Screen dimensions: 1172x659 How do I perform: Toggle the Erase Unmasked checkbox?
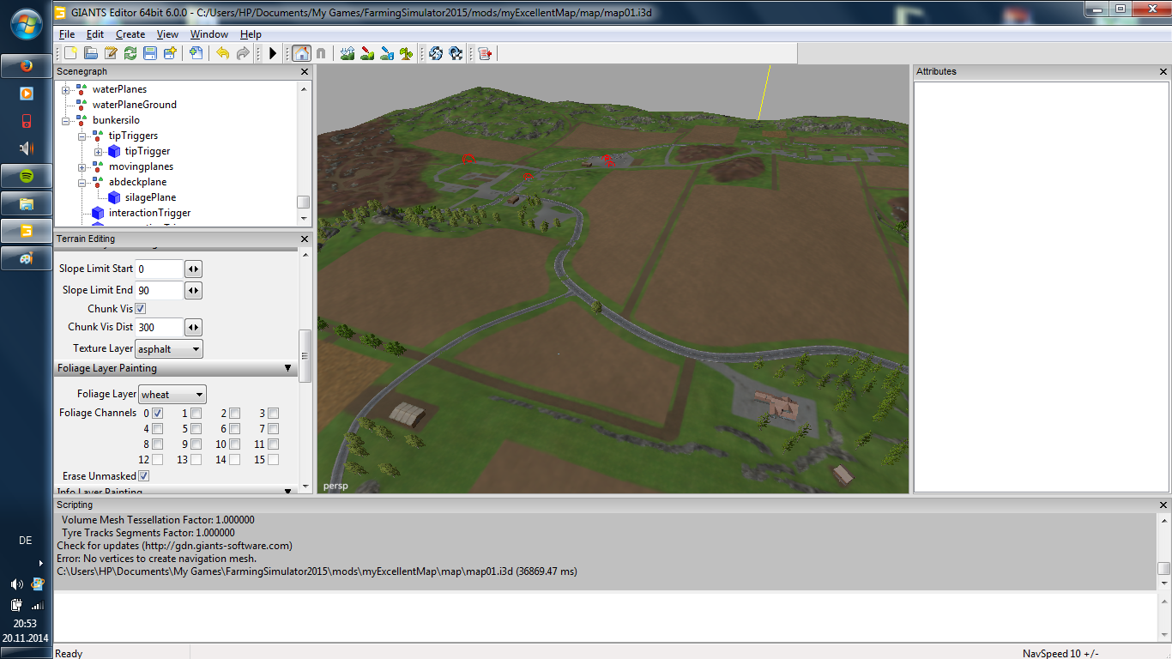[144, 475]
